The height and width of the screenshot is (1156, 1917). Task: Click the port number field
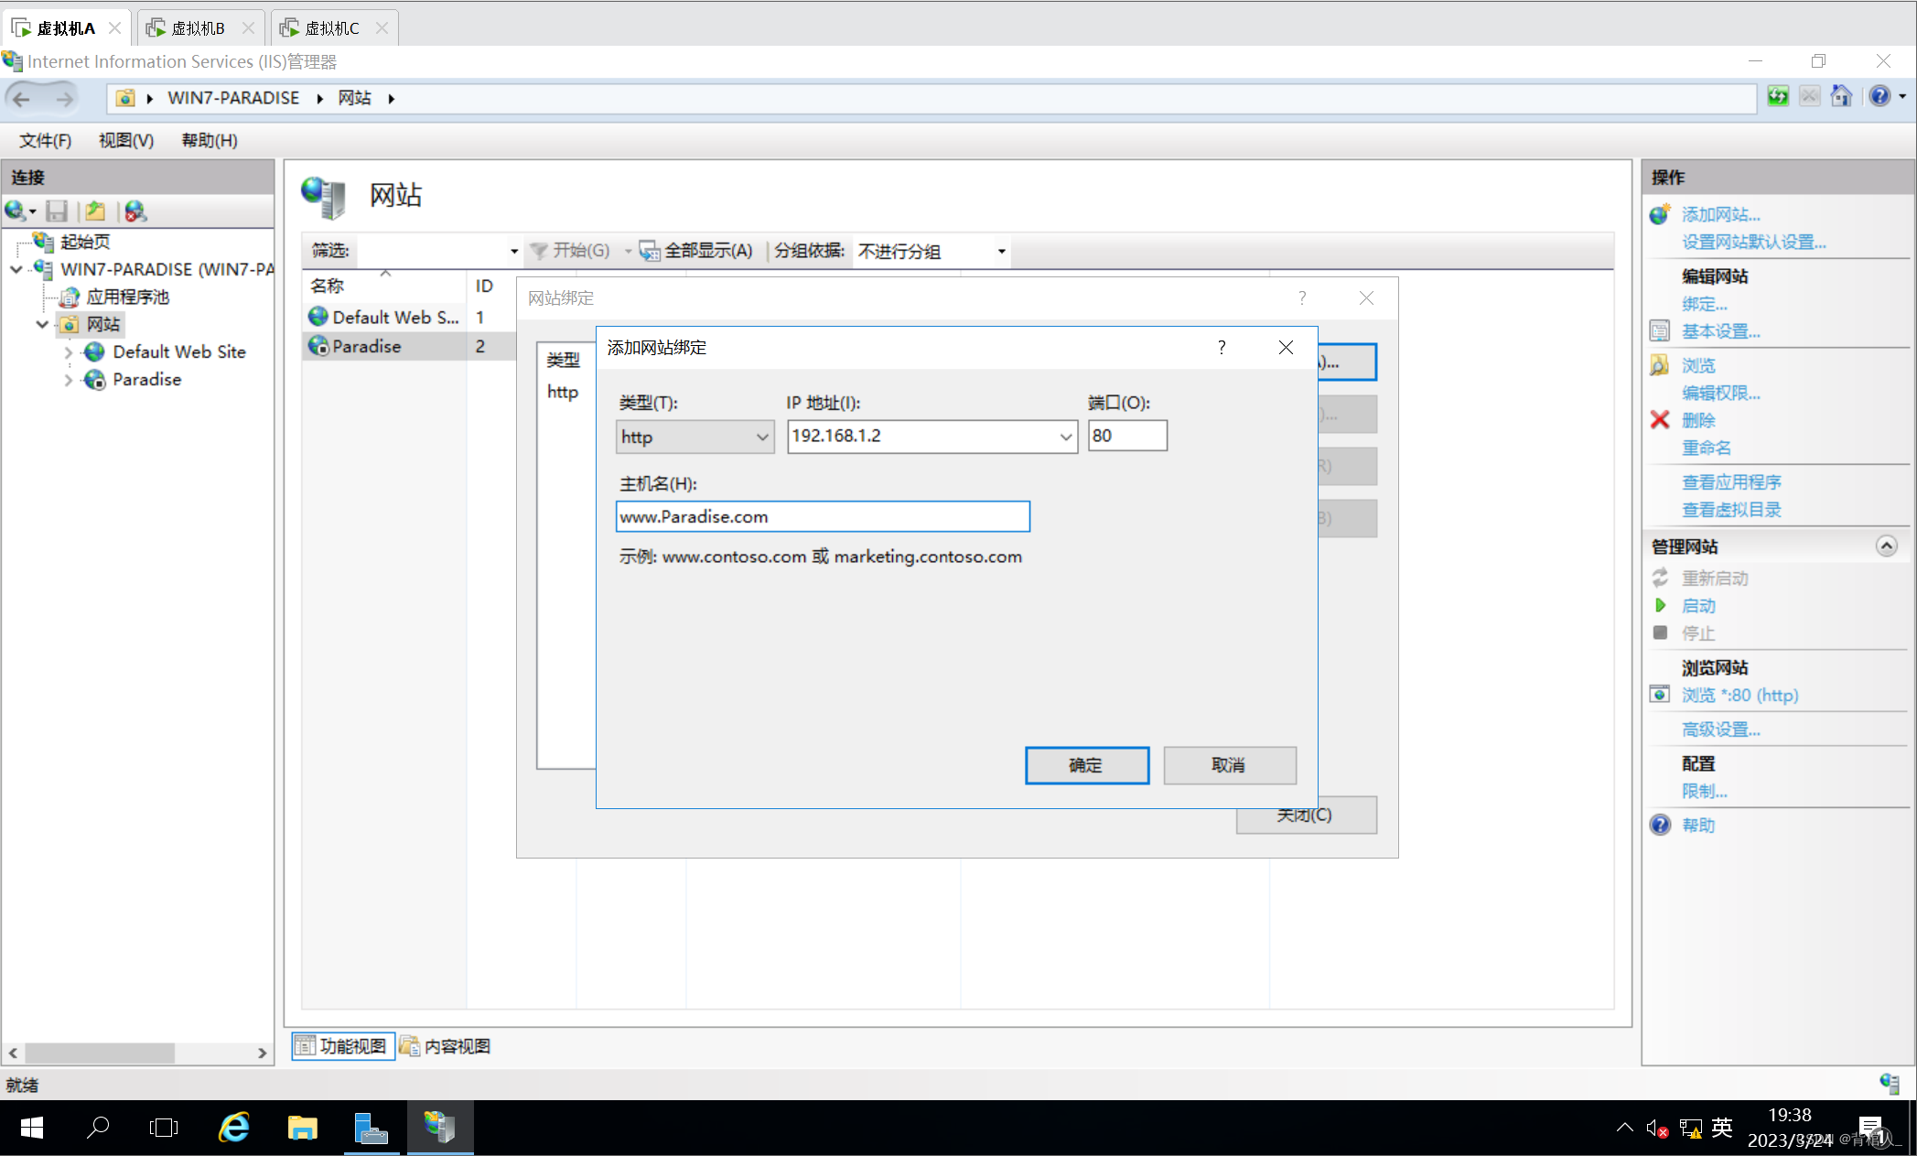tap(1126, 436)
